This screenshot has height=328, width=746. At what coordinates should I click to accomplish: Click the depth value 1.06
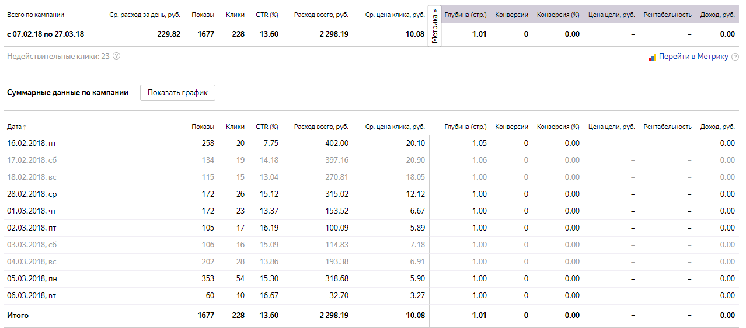(x=479, y=160)
